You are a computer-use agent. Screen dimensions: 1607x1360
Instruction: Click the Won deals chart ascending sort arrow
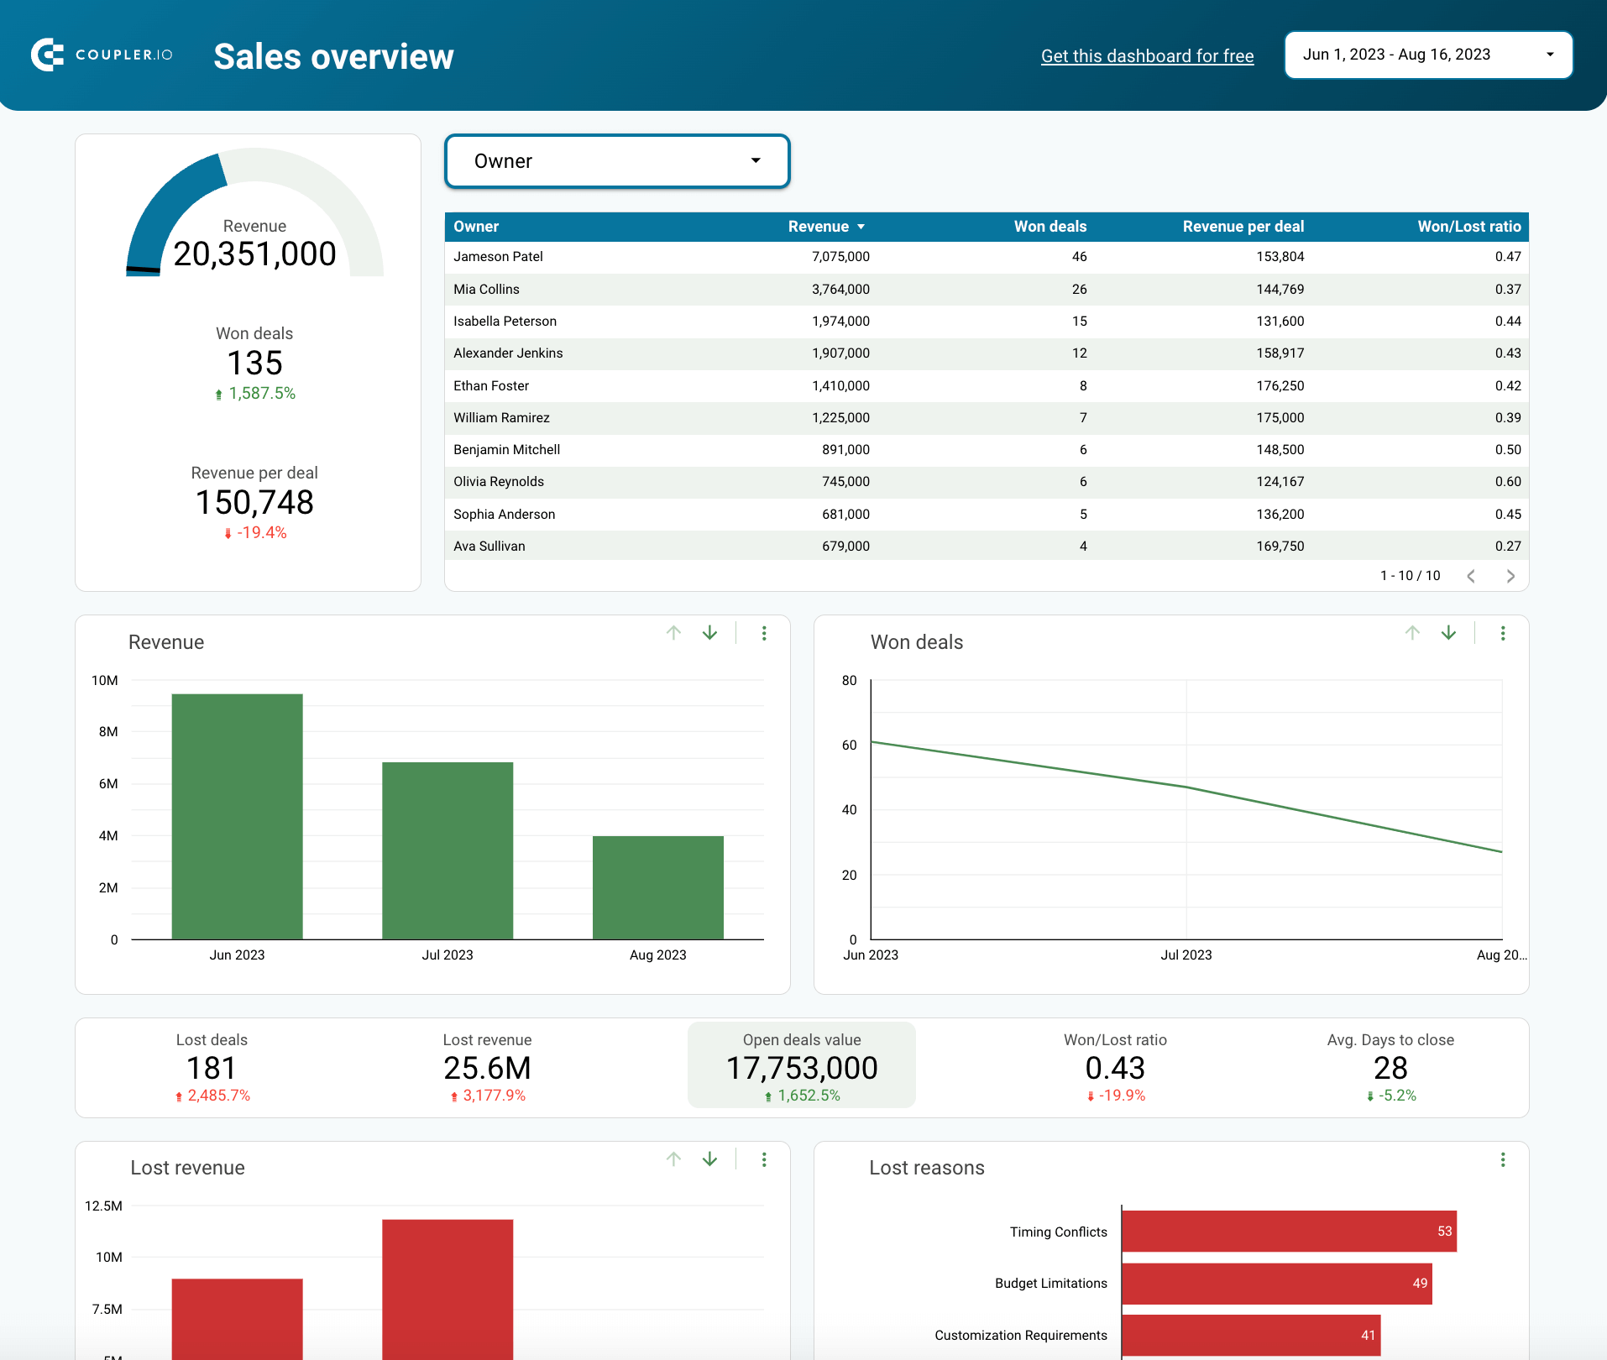pos(1412,633)
